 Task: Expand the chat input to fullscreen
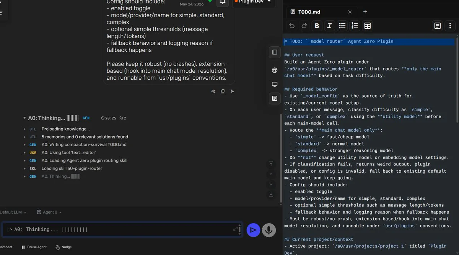pos(236,229)
